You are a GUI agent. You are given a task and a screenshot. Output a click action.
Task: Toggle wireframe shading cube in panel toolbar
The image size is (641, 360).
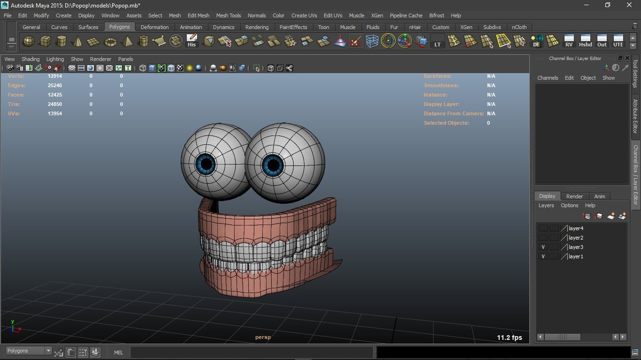143,68
